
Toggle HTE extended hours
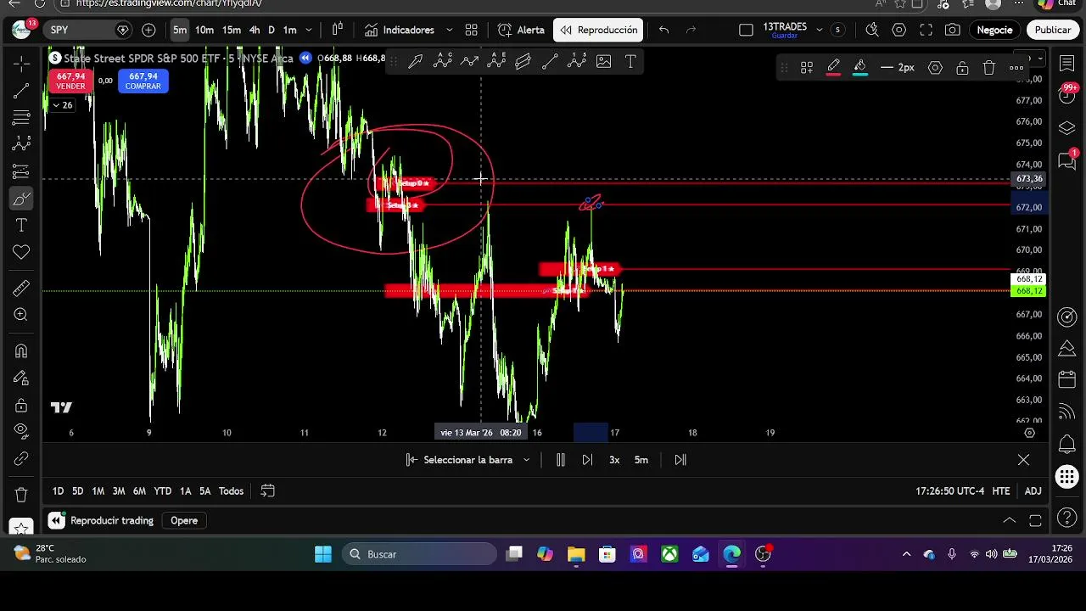pyautogui.click(x=1001, y=491)
